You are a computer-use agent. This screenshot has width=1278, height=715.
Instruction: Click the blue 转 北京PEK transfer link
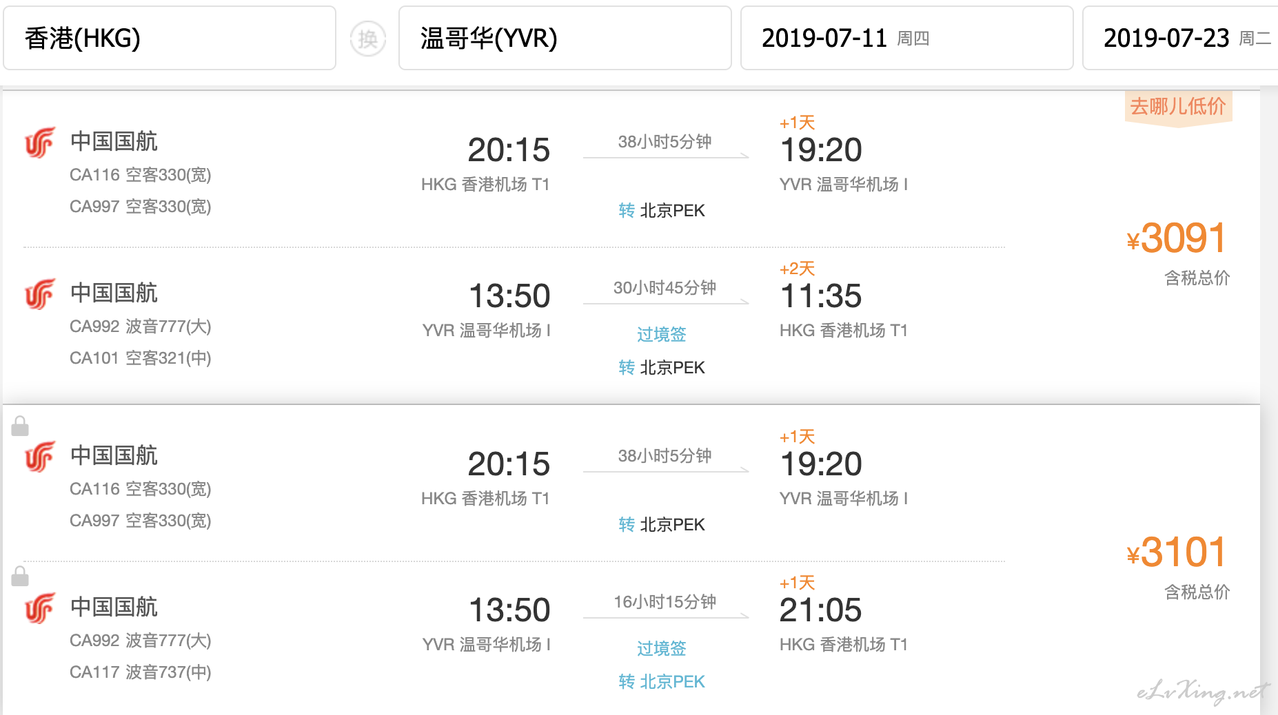pyautogui.click(x=662, y=681)
